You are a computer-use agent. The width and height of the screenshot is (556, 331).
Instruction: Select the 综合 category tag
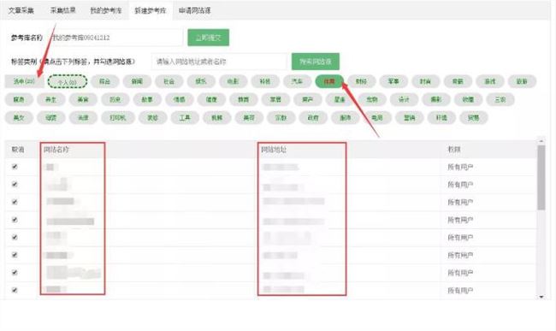coord(104,81)
